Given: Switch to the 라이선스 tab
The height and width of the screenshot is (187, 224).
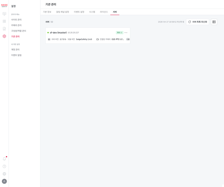Looking at the screenshot, I should tap(104, 12).
